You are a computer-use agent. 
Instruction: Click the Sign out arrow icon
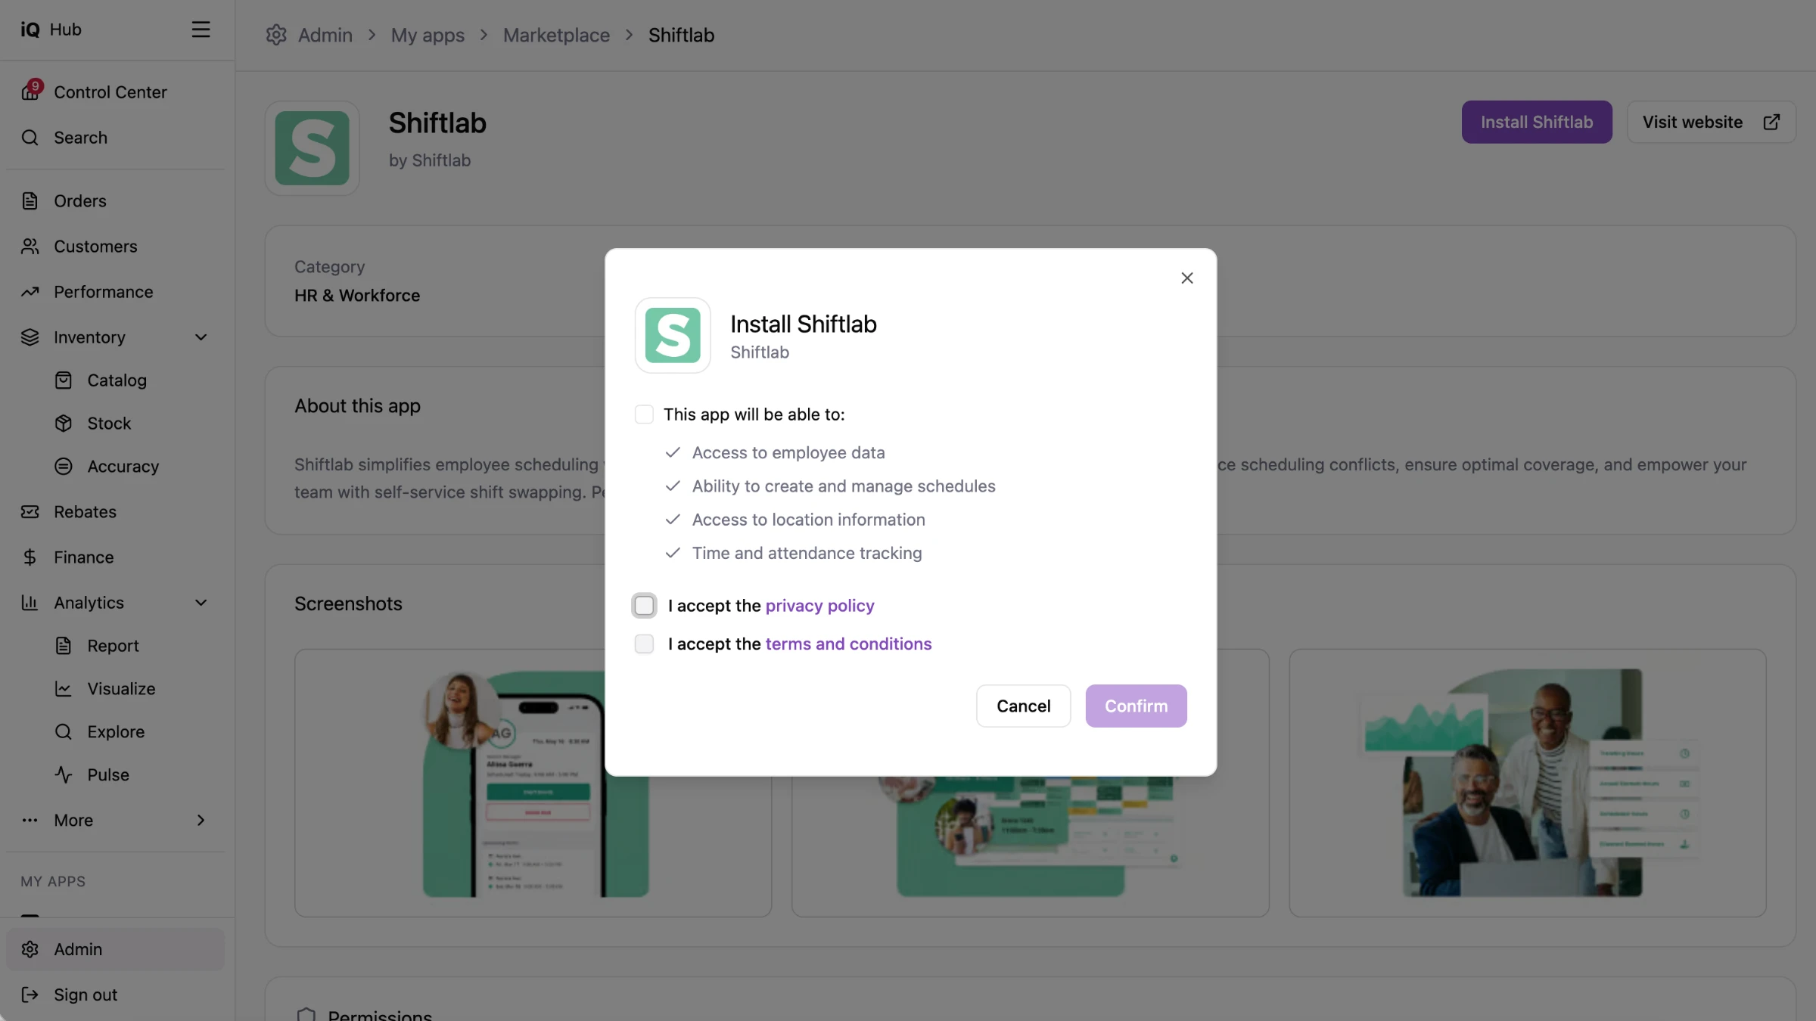30,995
